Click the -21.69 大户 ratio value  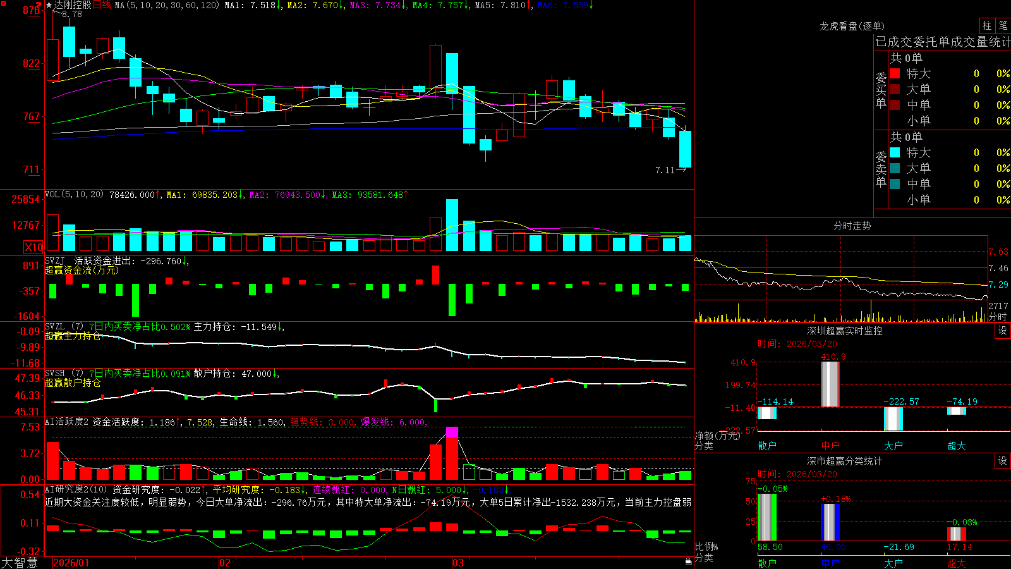(899, 547)
